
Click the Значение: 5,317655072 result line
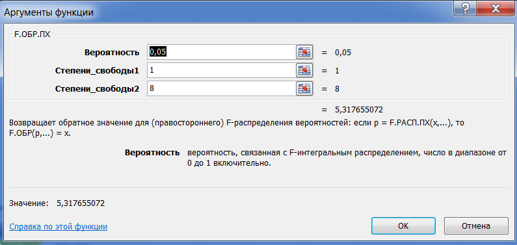[x=57, y=203]
